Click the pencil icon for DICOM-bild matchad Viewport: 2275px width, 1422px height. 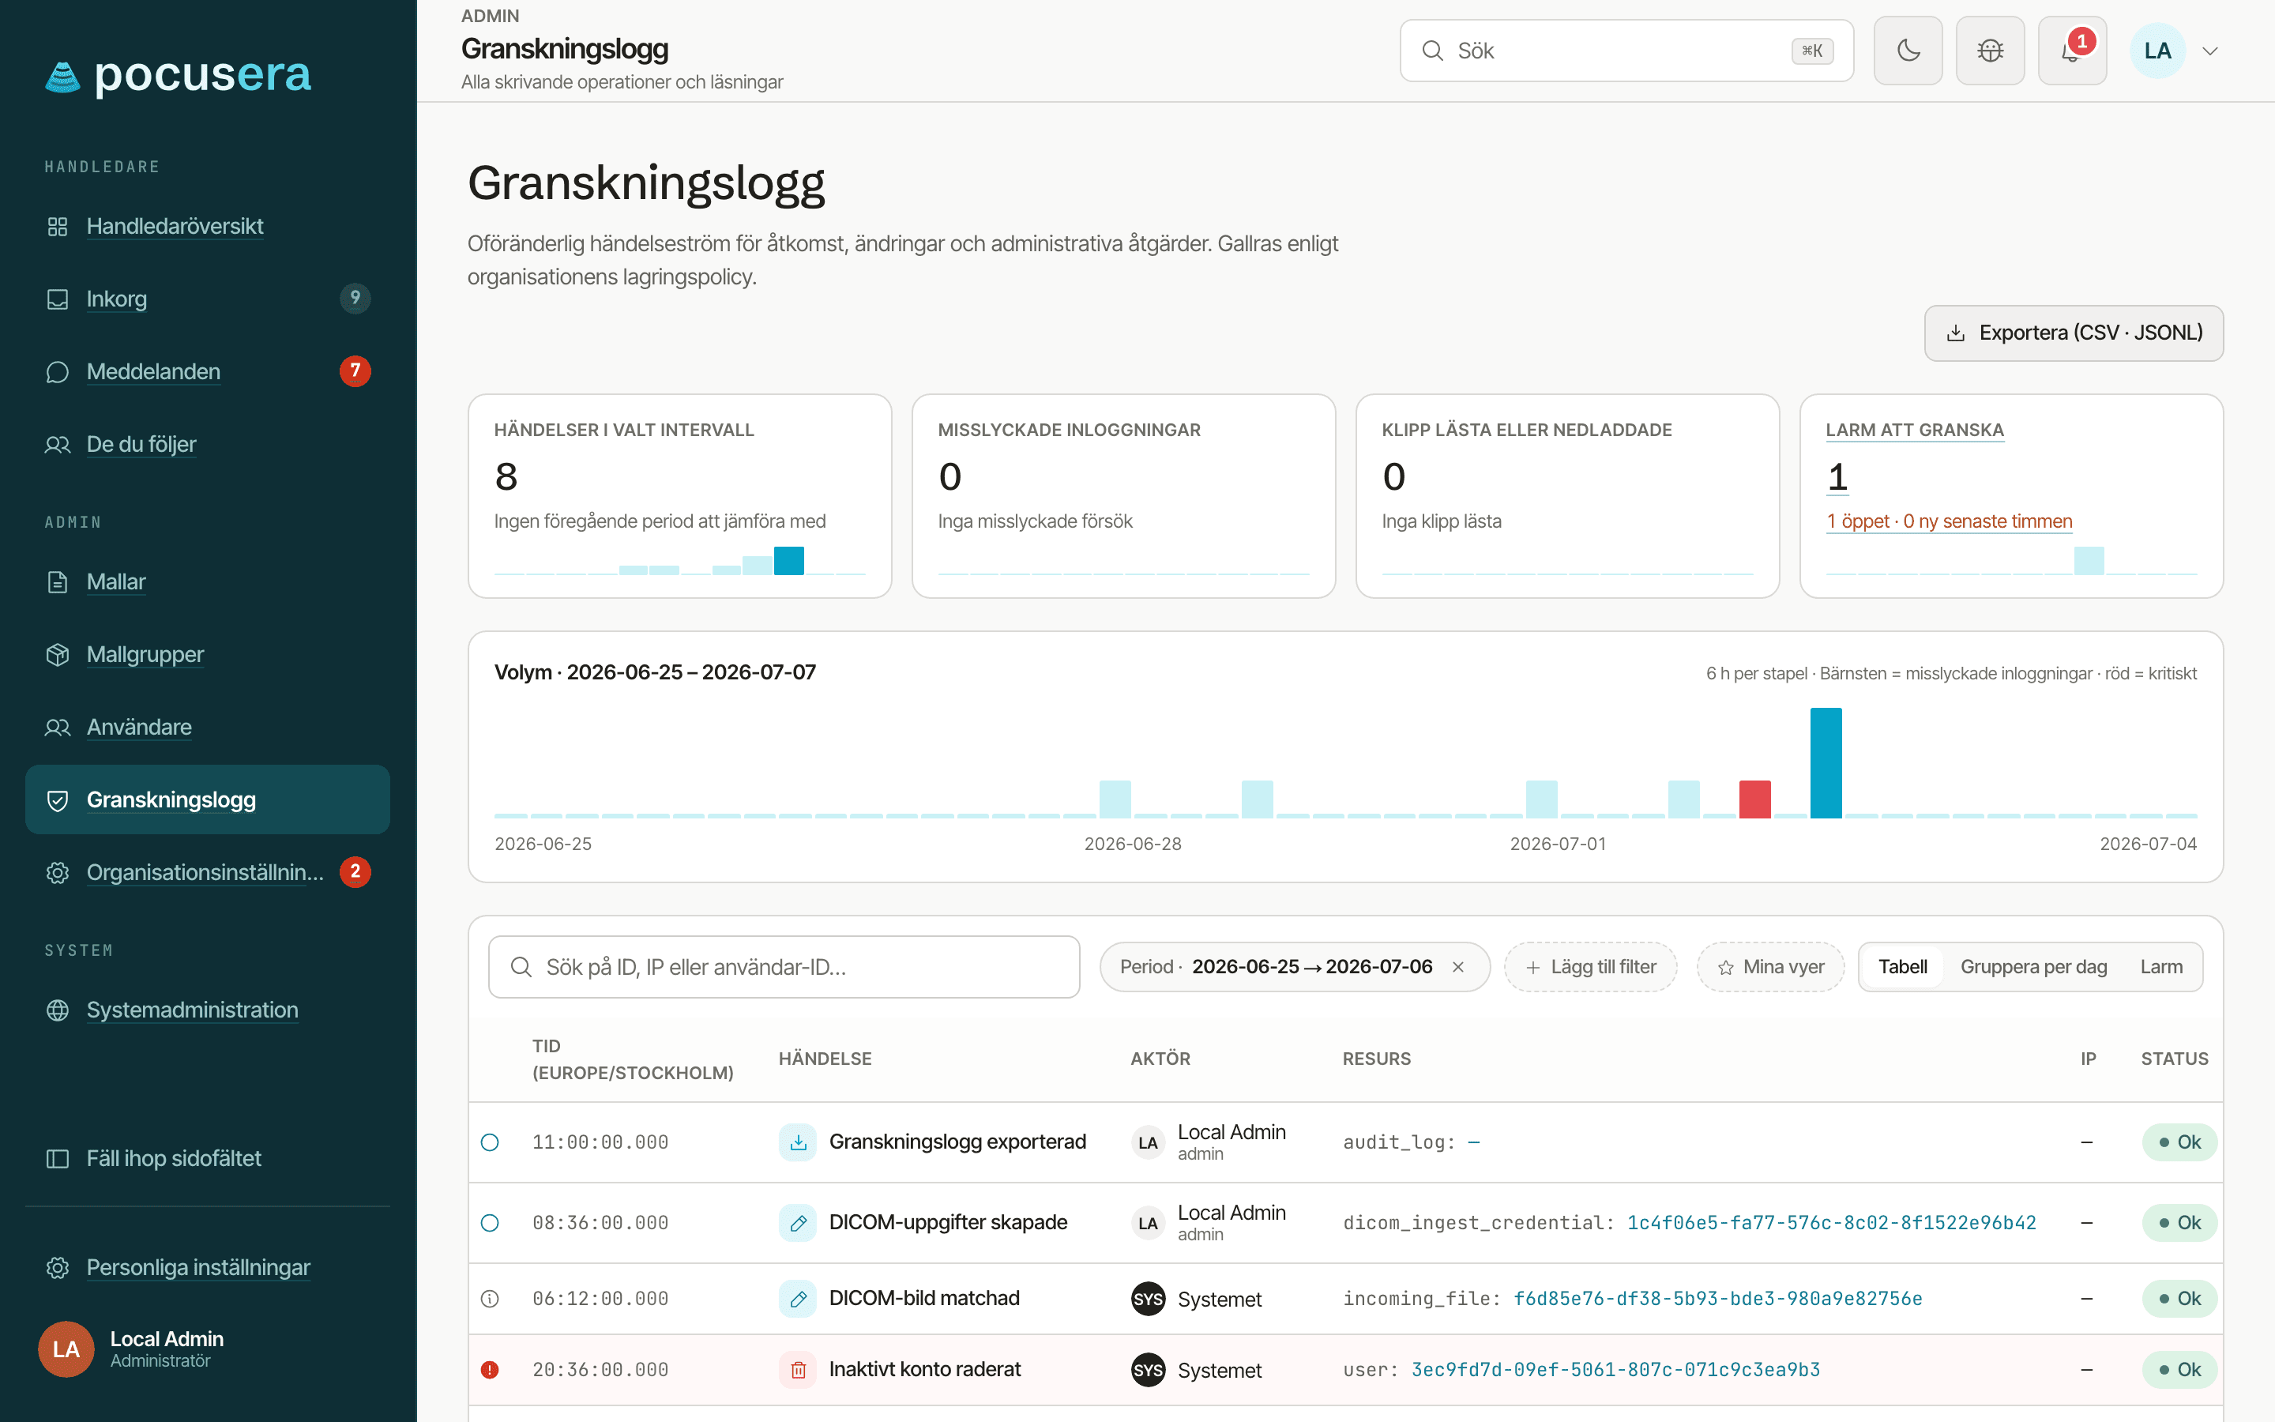[x=797, y=1299]
